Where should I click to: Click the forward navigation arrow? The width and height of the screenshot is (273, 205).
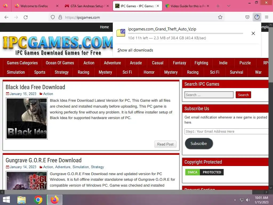click(x=16, y=17)
